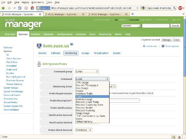Image resolution: width=186 pixels, height=139 pixels.
Task: Open Activation Keys in the sidebar
Action: click(x=11, y=99)
